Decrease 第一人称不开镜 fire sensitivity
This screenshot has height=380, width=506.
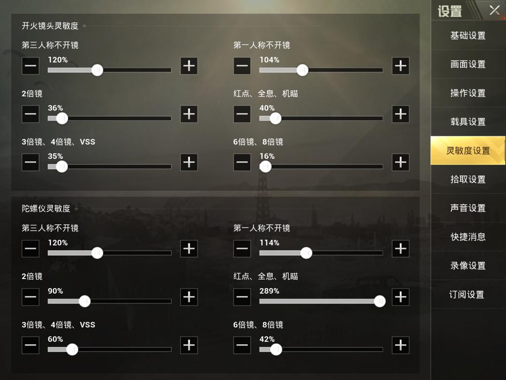click(242, 66)
